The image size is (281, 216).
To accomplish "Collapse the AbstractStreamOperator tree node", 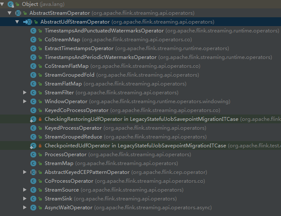I will tap(10, 13).
